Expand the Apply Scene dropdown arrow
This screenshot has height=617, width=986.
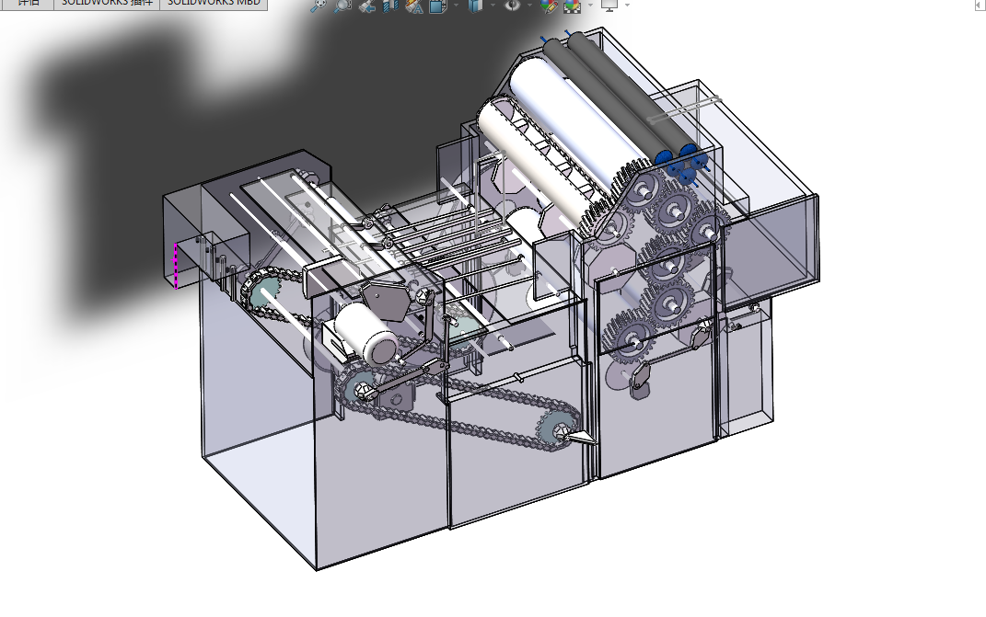click(x=590, y=5)
